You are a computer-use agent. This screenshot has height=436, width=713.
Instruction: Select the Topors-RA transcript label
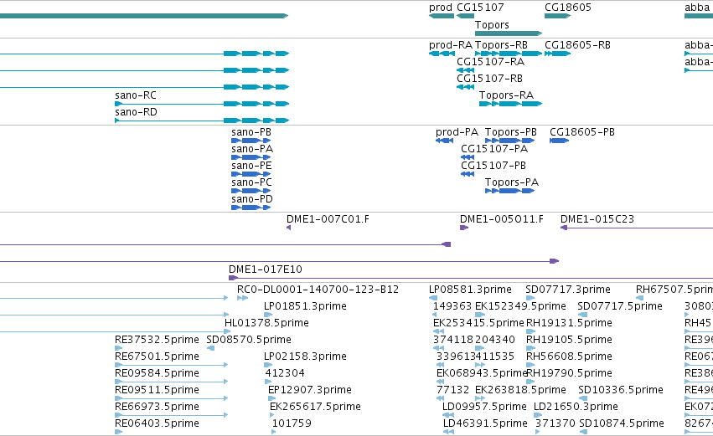(x=506, y=95)
